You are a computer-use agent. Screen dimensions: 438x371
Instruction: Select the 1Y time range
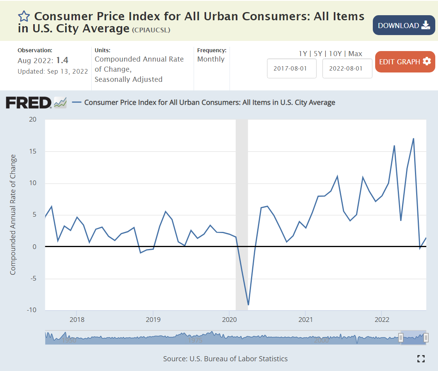coord(303,54)
